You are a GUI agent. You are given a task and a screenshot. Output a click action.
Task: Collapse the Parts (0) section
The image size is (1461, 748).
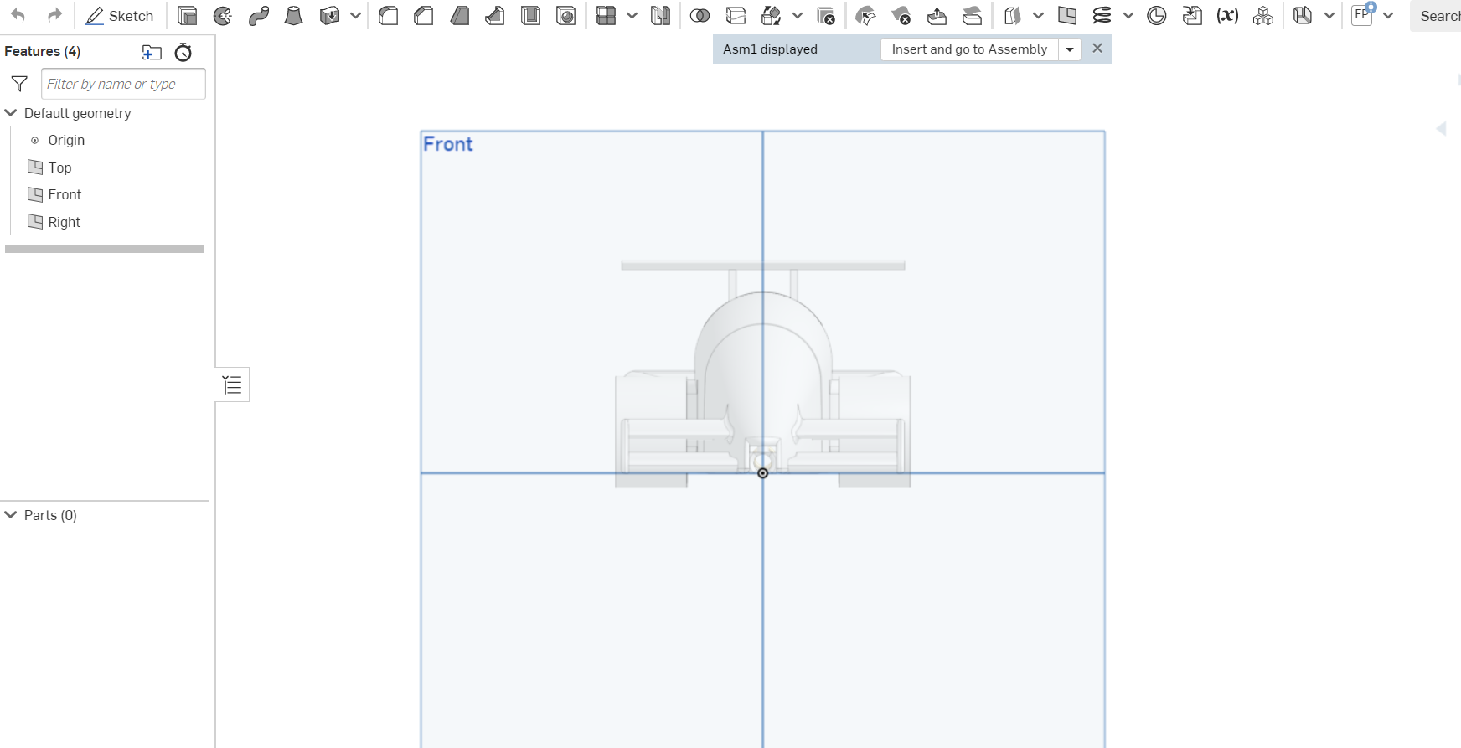coord(11,515)
